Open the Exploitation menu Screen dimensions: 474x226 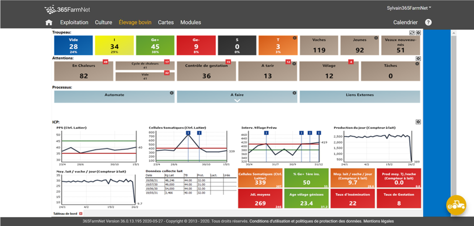74,22
